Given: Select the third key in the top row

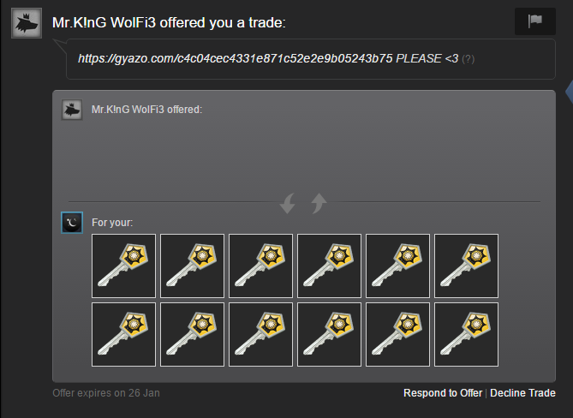Looking at the screenshot, I should [x=260, y=266].
